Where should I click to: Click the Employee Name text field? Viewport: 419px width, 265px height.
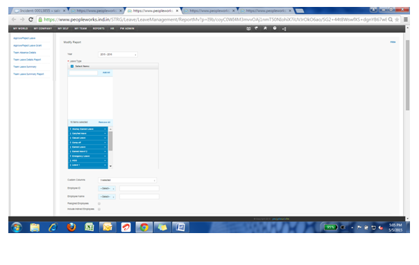[x=139, y=196]
